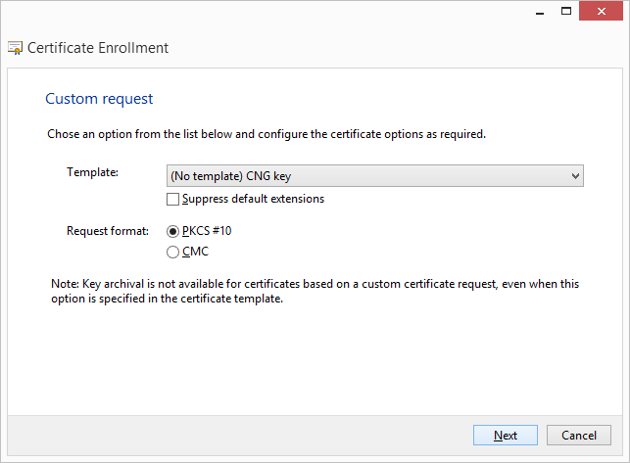The width and height of the screenshot is (630, 463).
Task: Click the "Chose an option" instruction text
Action: (x=267, y=134)
